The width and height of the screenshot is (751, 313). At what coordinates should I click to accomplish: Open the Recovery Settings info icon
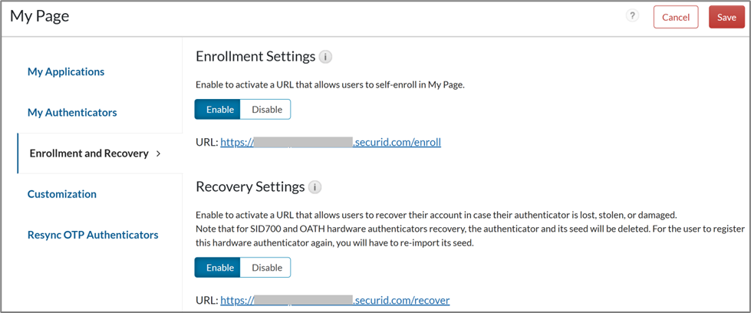tap(315, 187)
